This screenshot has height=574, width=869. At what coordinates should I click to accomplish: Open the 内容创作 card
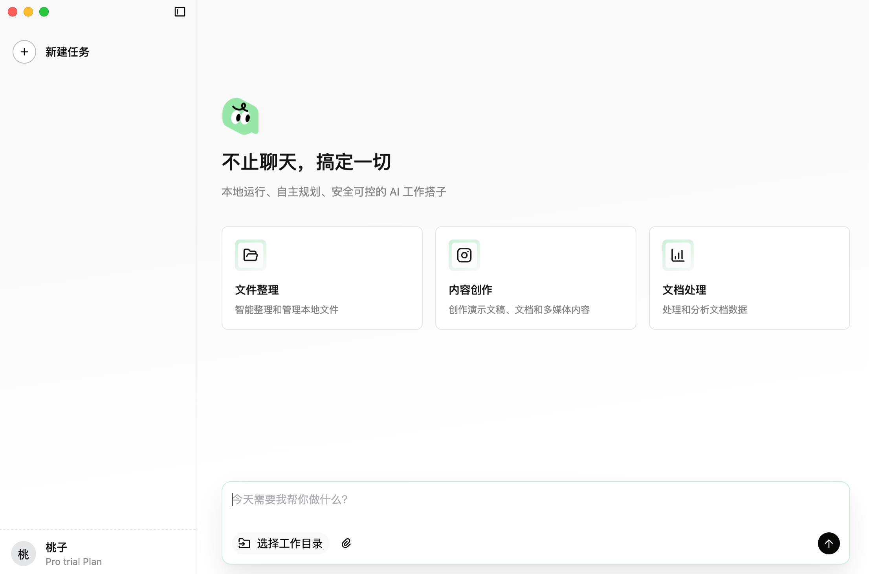535,278
